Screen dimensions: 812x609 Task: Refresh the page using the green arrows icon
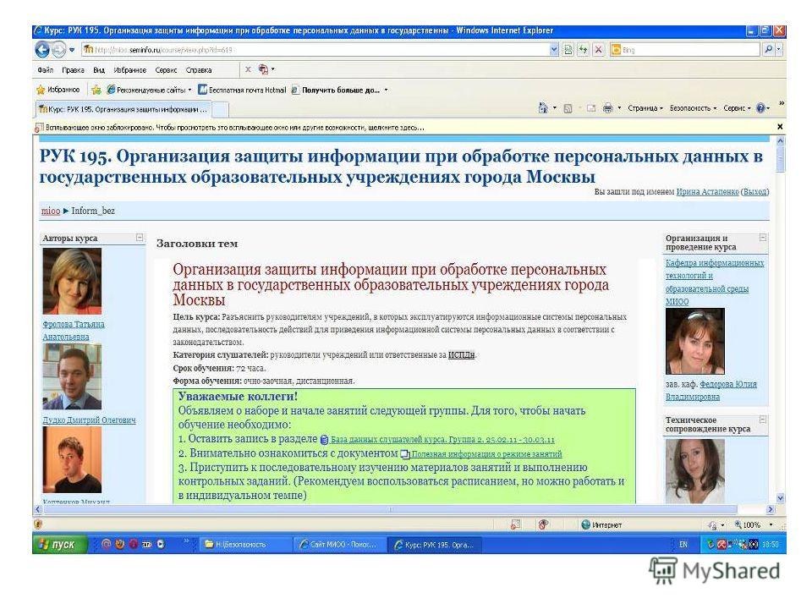click(583, 50)
